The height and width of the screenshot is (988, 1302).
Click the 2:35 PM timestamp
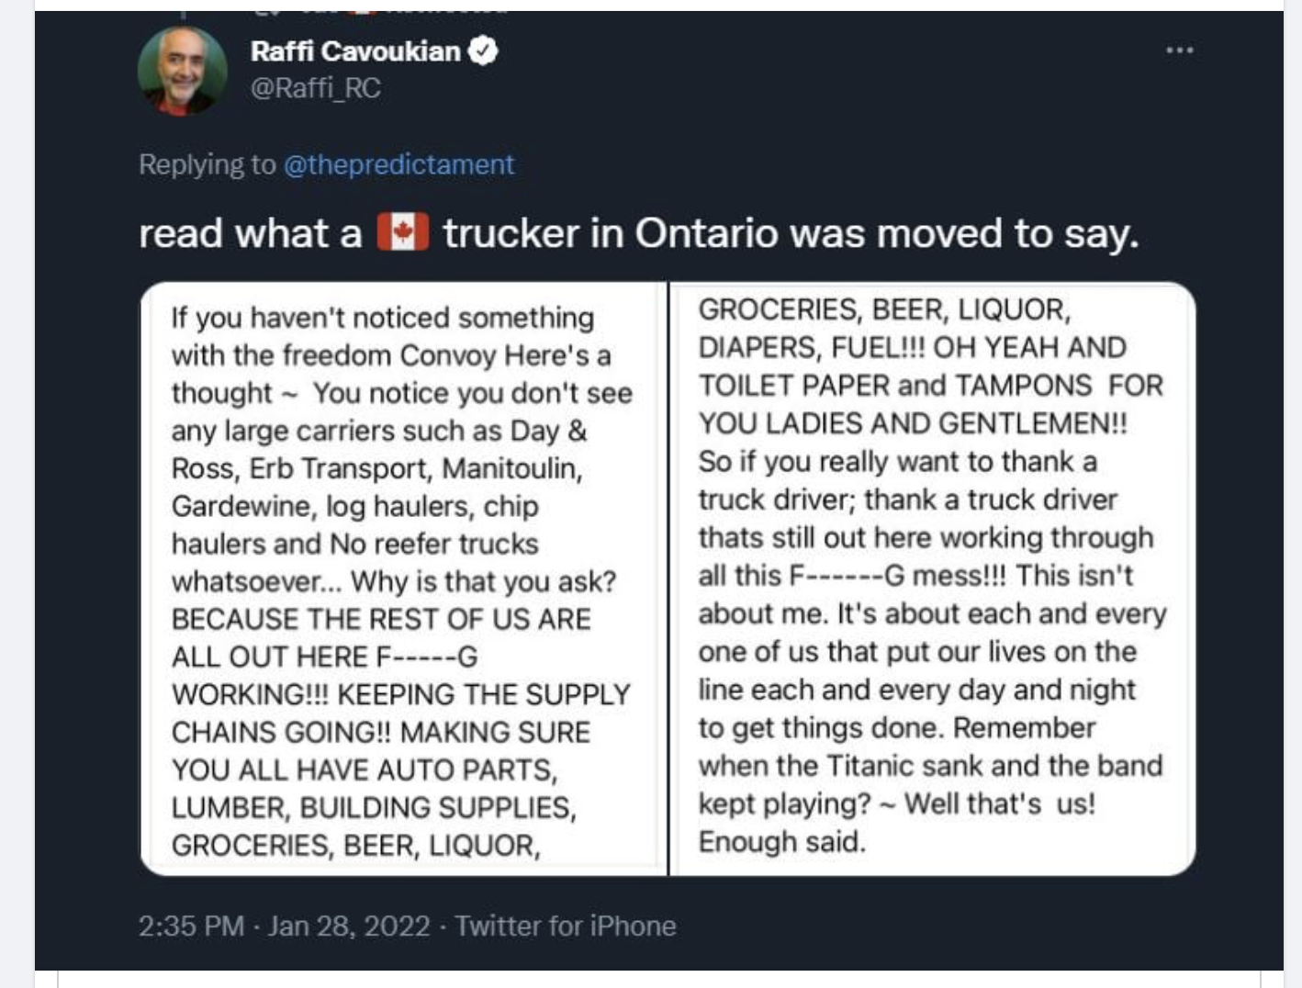[x=191, y=926]
